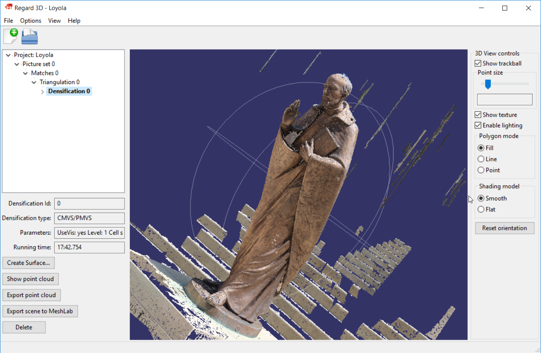Image resolution: width=541 pixels, height=353 pixels.
Task: Click the Delete button
Action: coord(24,327)
